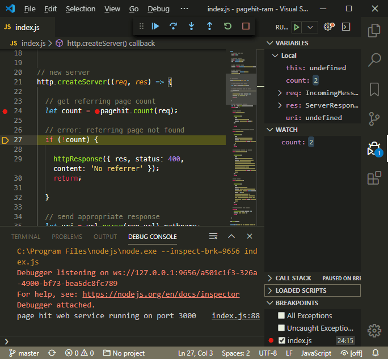Change the JavaScript language mode
This screenshot has height=359, width=388.
click(316, 353)
